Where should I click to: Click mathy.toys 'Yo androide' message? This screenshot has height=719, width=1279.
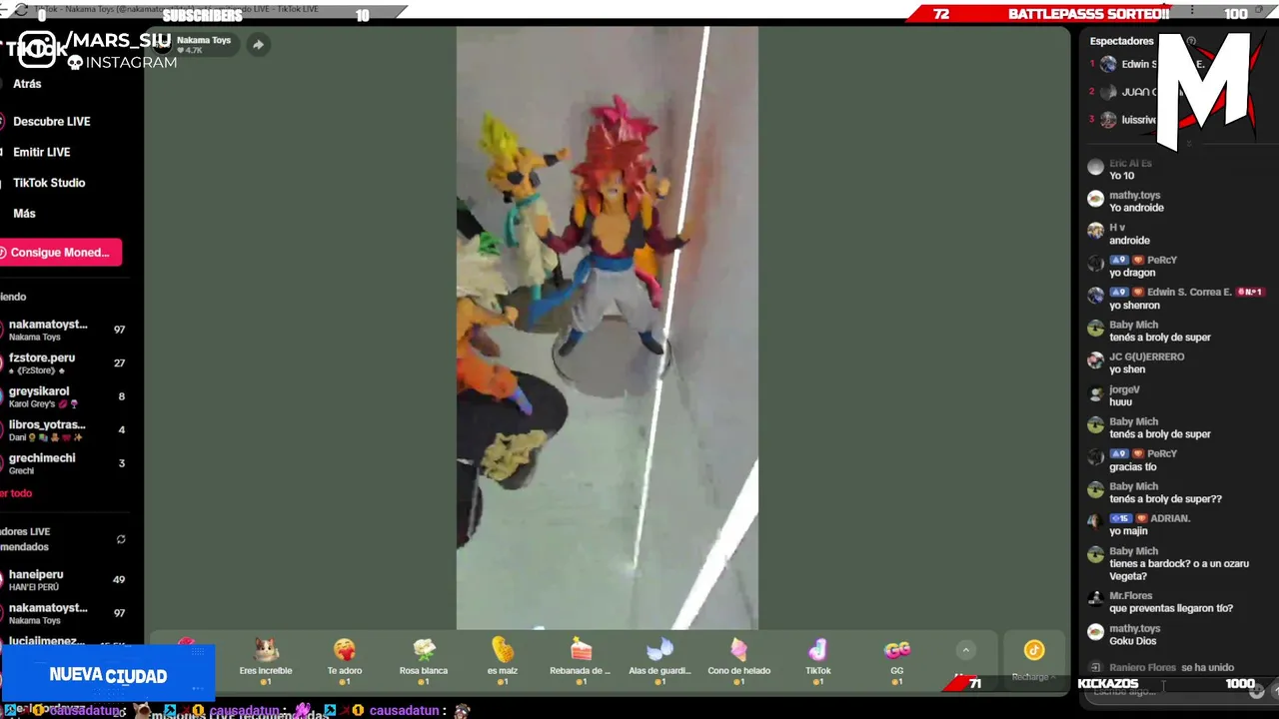coord(1136,208)
